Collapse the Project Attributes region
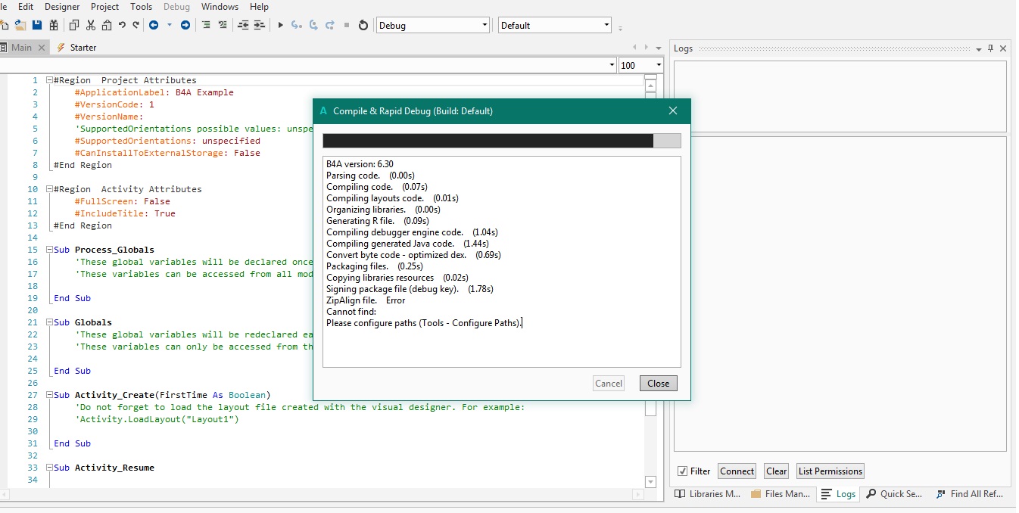This screenshot has height=513, width=1019. 49,80
